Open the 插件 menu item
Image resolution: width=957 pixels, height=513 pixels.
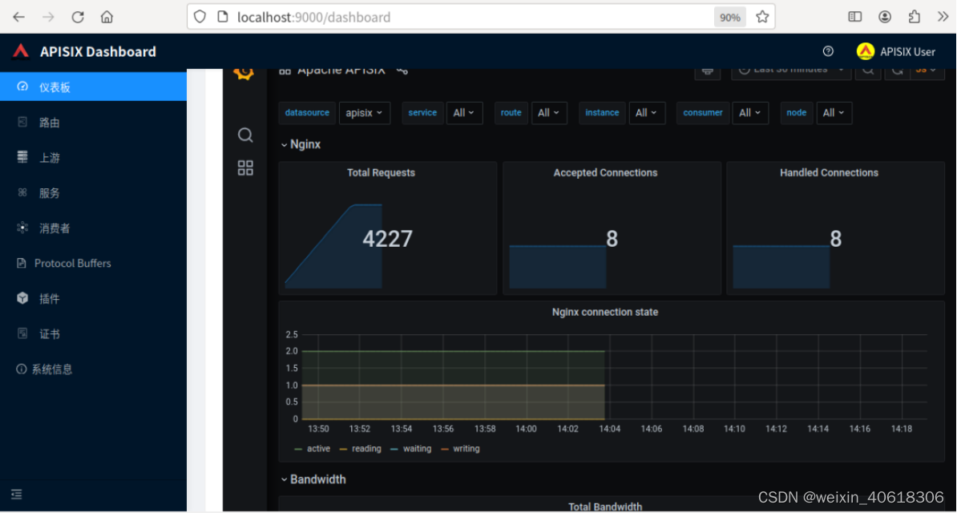click(x=94, y=299)
